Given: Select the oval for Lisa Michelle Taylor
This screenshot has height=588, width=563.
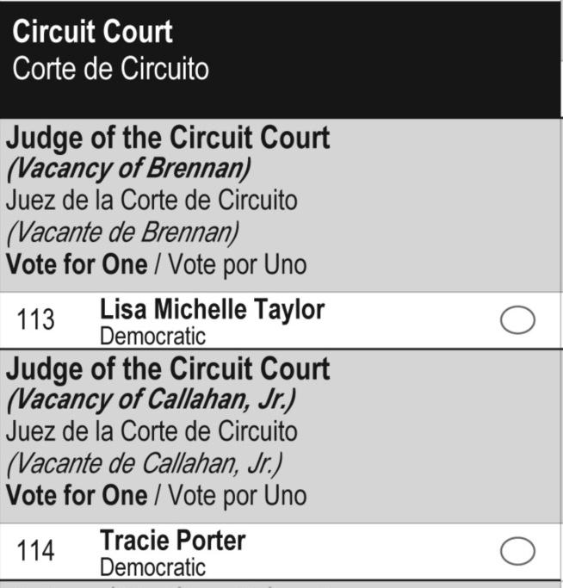Looking at the screenshot, I should click(x=517, y=320).
